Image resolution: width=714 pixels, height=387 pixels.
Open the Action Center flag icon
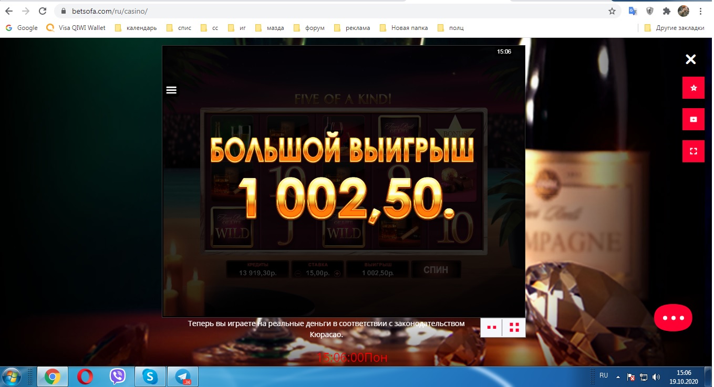(632, 377)
